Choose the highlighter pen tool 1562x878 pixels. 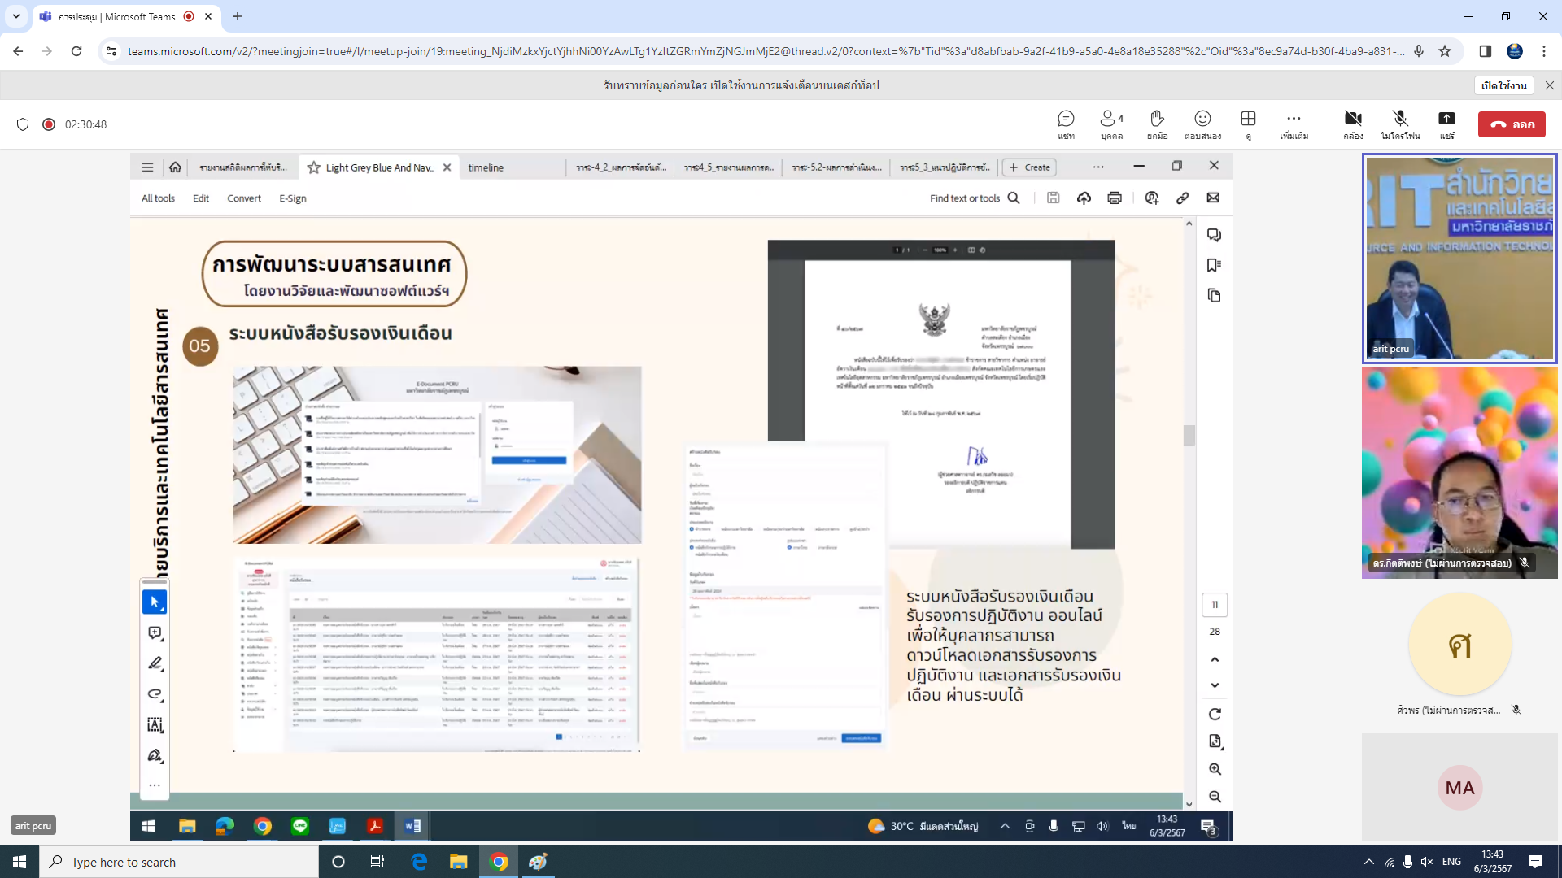click(155, 663)
